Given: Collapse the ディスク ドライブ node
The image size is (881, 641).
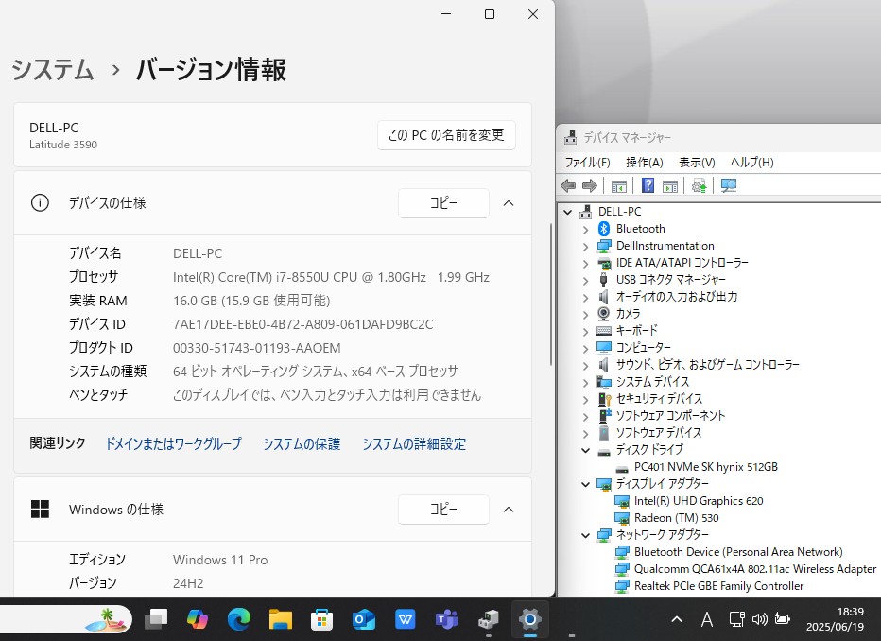Looking at the screenshot, I should click(x=585, y=451).
